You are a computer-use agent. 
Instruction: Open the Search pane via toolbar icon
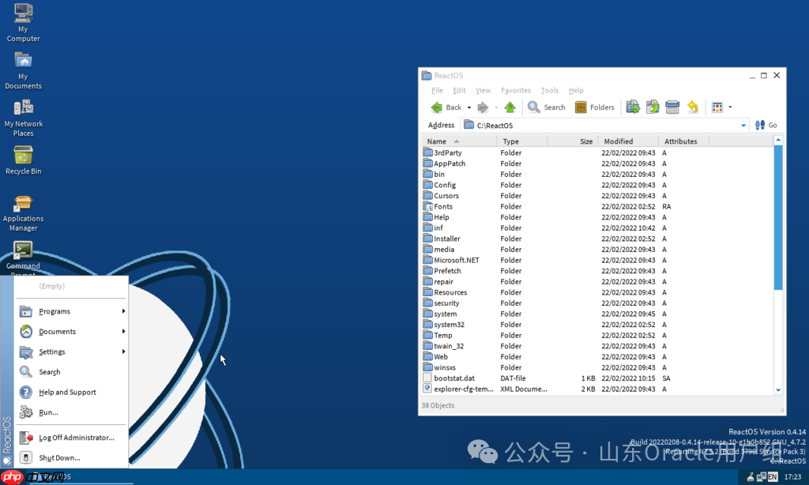(x=546, y=107)
